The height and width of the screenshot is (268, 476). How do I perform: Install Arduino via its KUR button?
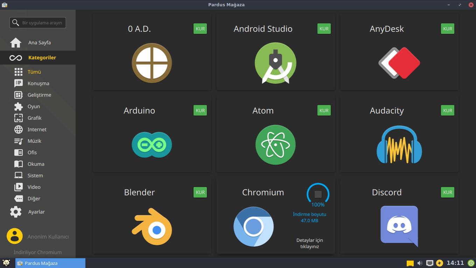(200, 110)
